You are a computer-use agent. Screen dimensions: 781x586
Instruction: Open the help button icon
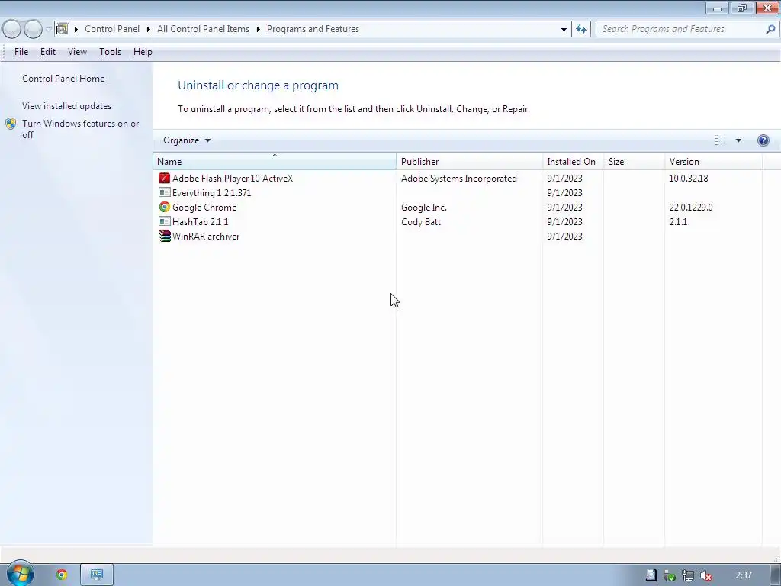(x=763, y=140)
